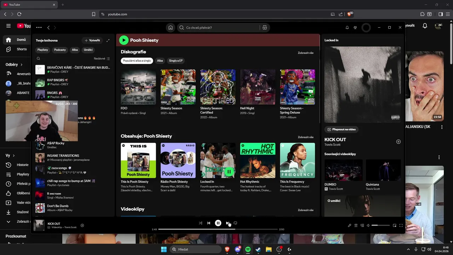
Task: Click Zobrazit vše next to Diskografie
Action: pos(305,53)
